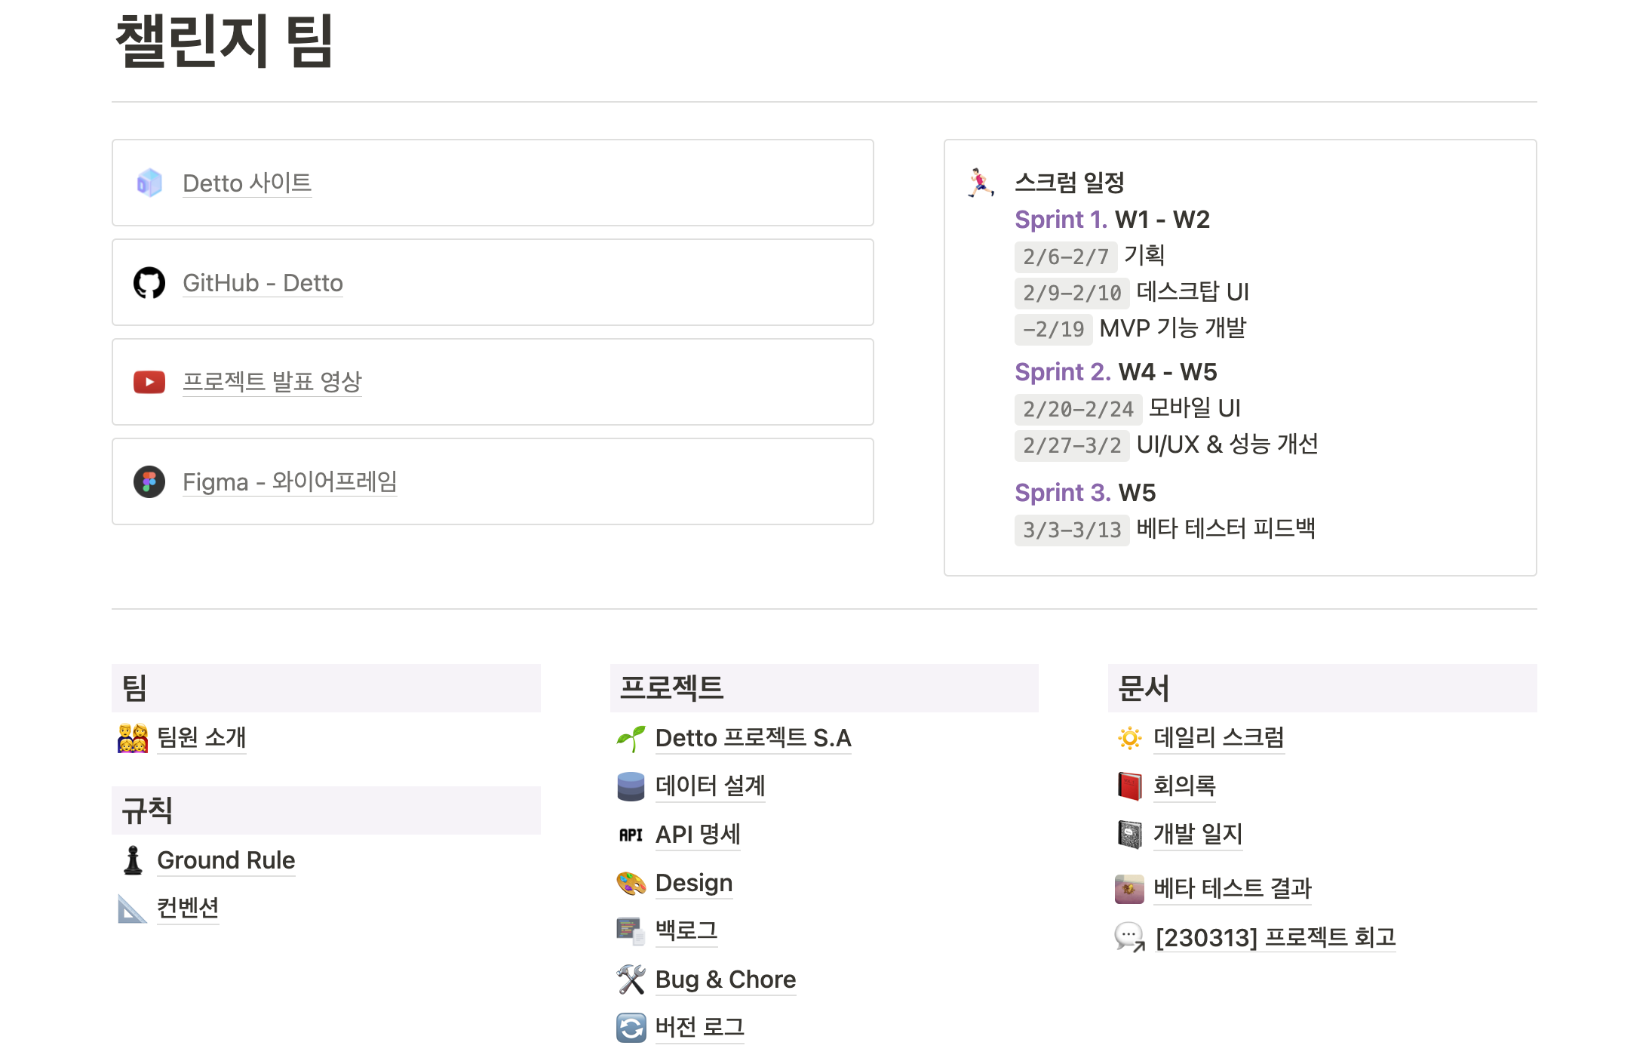This screenshot has height=1064, width=1652.
Task: Click the Figma logo icon
Action: (149, 481)
